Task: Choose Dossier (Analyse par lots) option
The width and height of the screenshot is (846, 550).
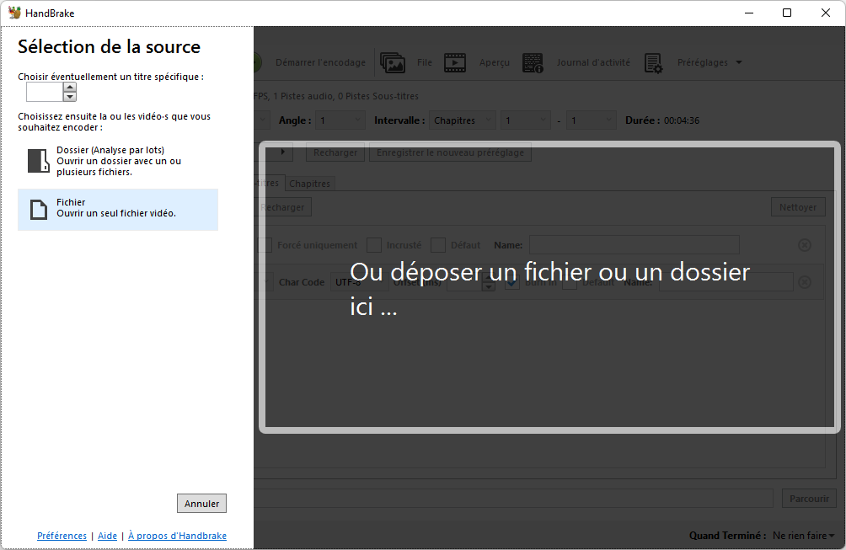Action: coord(118,161)
